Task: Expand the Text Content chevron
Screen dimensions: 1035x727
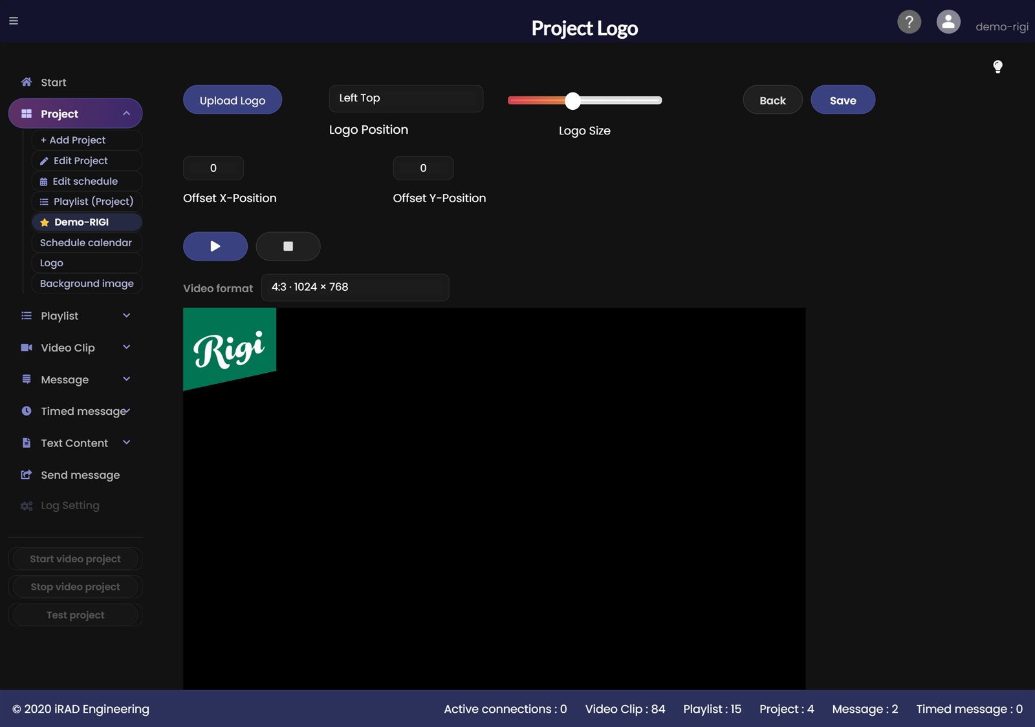Action: 127,442
